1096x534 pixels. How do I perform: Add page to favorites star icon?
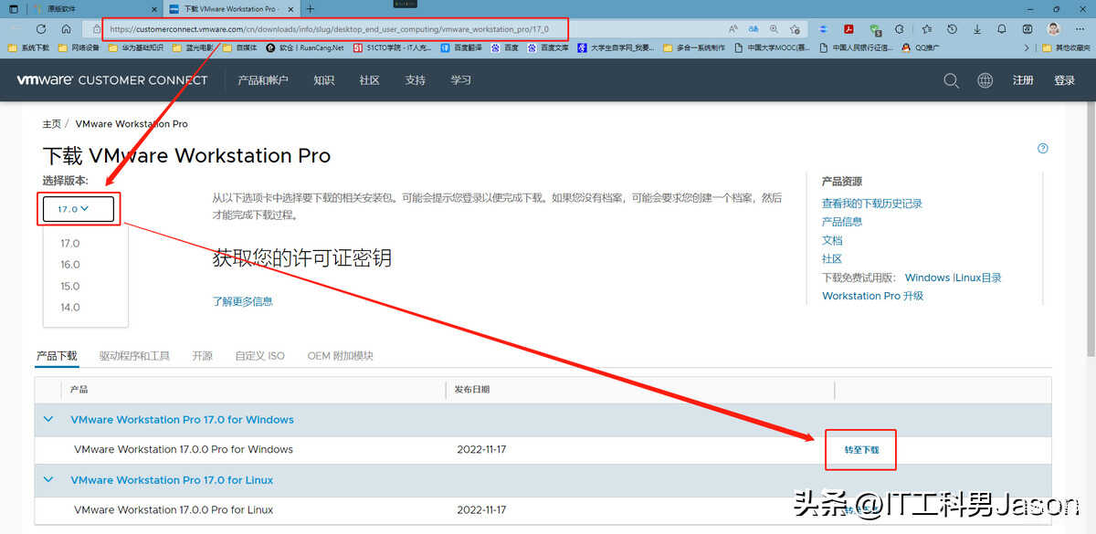click(796, 29)
